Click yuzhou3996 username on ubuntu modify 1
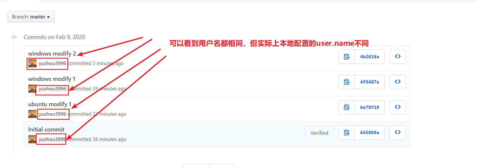 click(x=53, y=114)
